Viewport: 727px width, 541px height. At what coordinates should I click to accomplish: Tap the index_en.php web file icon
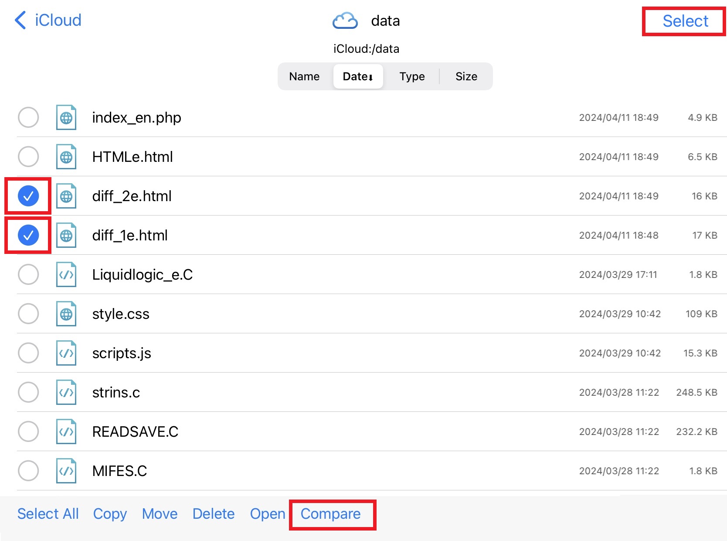66,117
